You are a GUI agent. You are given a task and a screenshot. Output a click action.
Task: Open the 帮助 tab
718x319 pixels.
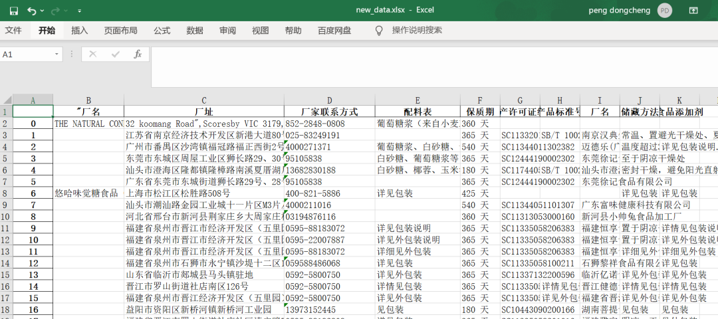tap(293, 31)
